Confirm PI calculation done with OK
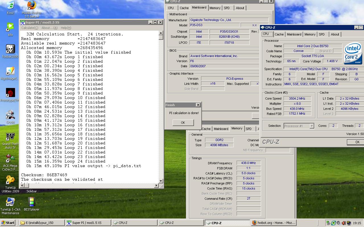The height and width of the screenshot is (227, 364). click(183, 123)
